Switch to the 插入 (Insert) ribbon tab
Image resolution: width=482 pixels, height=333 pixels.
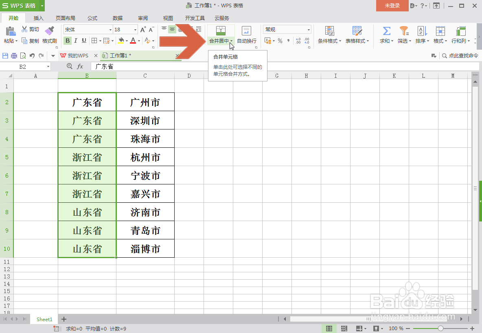click(38, 18)
